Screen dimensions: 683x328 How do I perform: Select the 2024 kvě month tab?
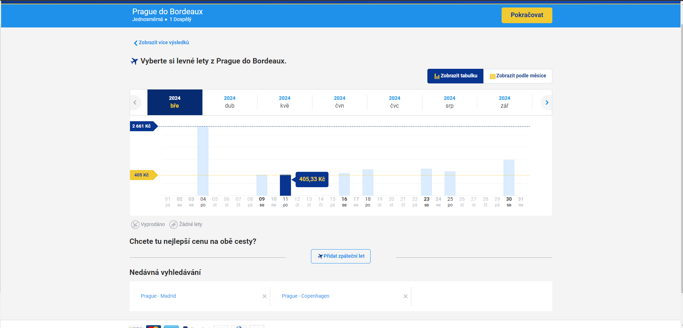point(285,102)
